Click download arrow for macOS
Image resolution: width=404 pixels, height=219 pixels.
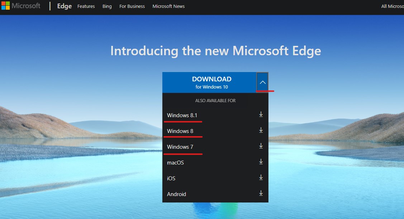click(x=261, y=162)
